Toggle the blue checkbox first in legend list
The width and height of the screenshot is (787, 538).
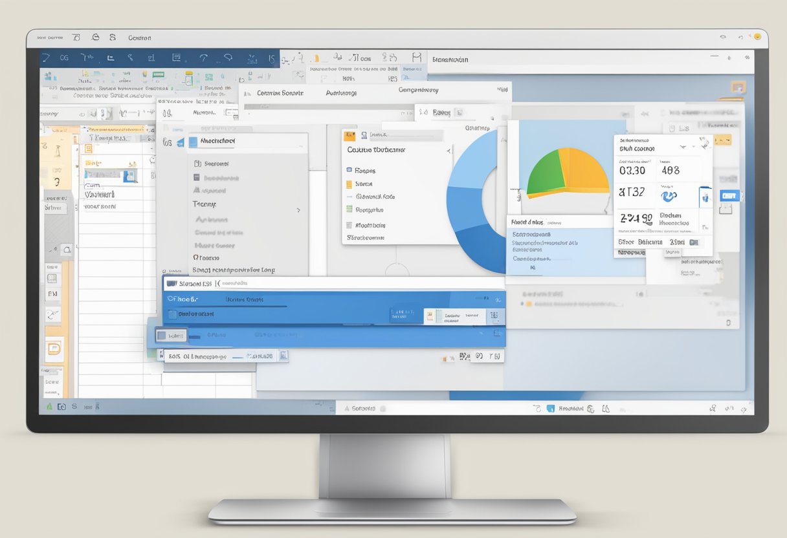tap(349, 171)
